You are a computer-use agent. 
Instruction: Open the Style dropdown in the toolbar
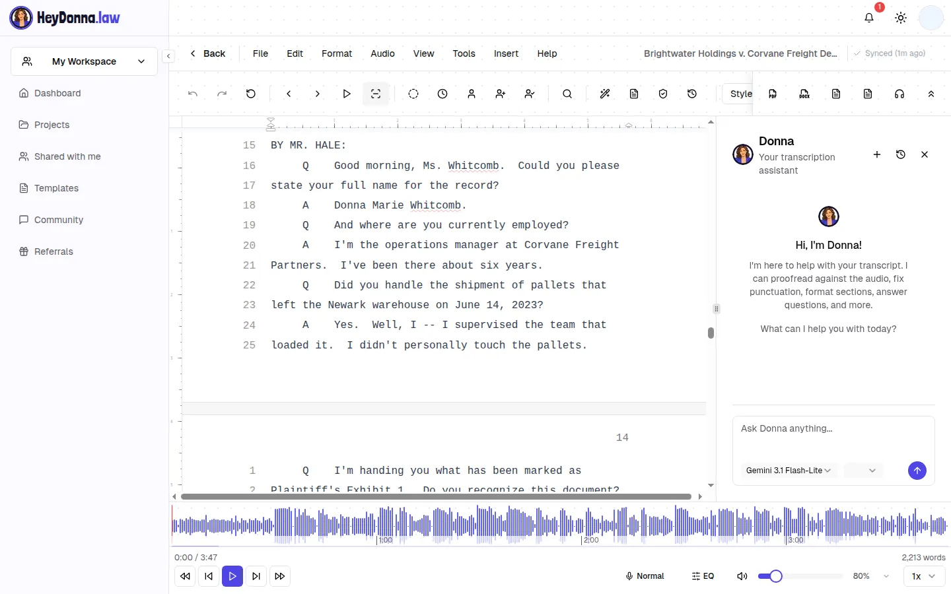coord(738,94)
